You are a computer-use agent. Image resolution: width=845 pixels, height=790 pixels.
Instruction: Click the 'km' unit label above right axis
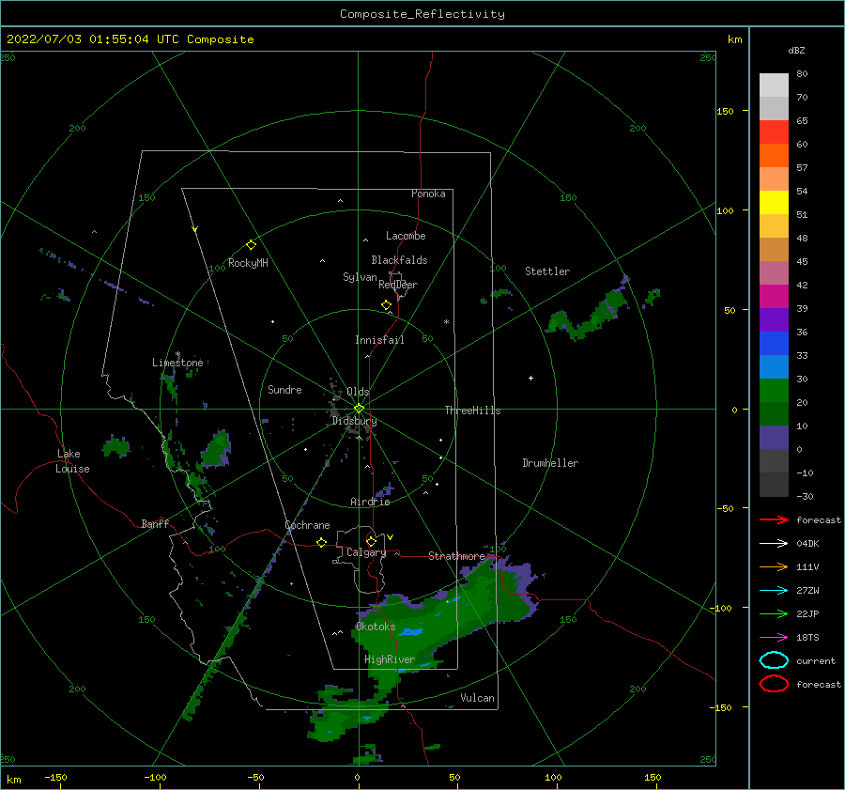tap(734, 39)
